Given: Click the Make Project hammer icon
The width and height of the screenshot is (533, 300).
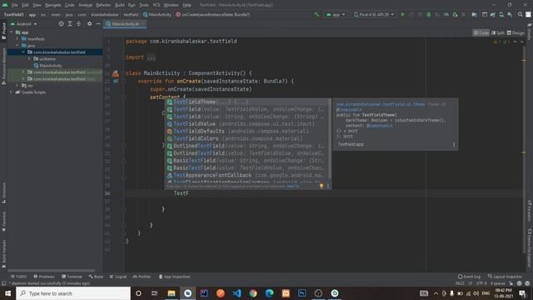Looking at the screenshot, I should tap(316, 15).
